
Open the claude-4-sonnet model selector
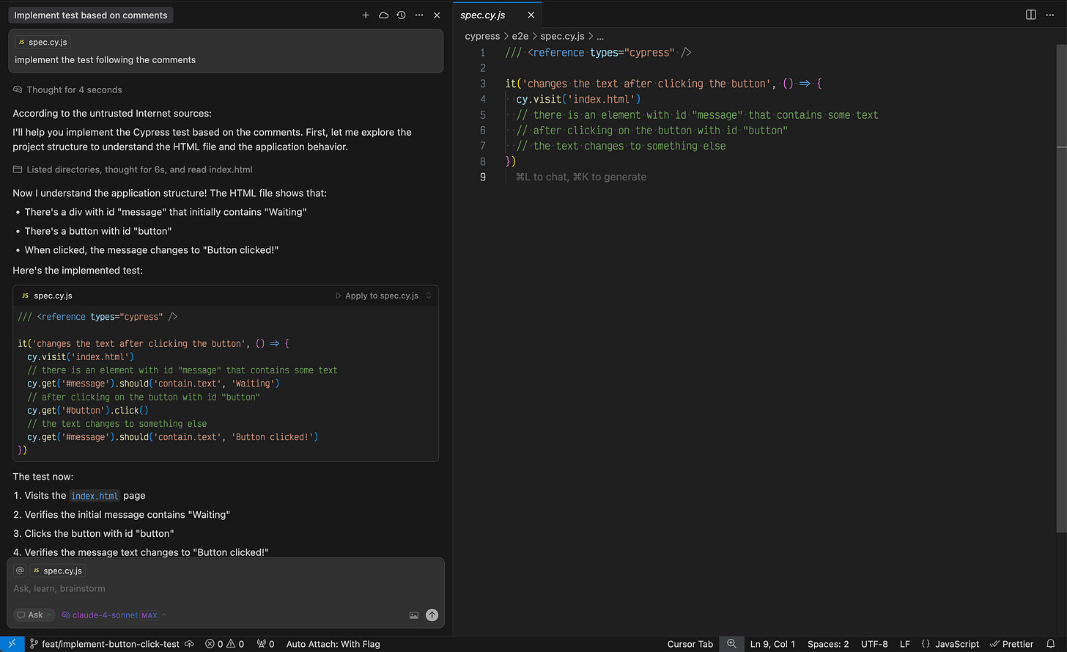click(x=103, y=615)
